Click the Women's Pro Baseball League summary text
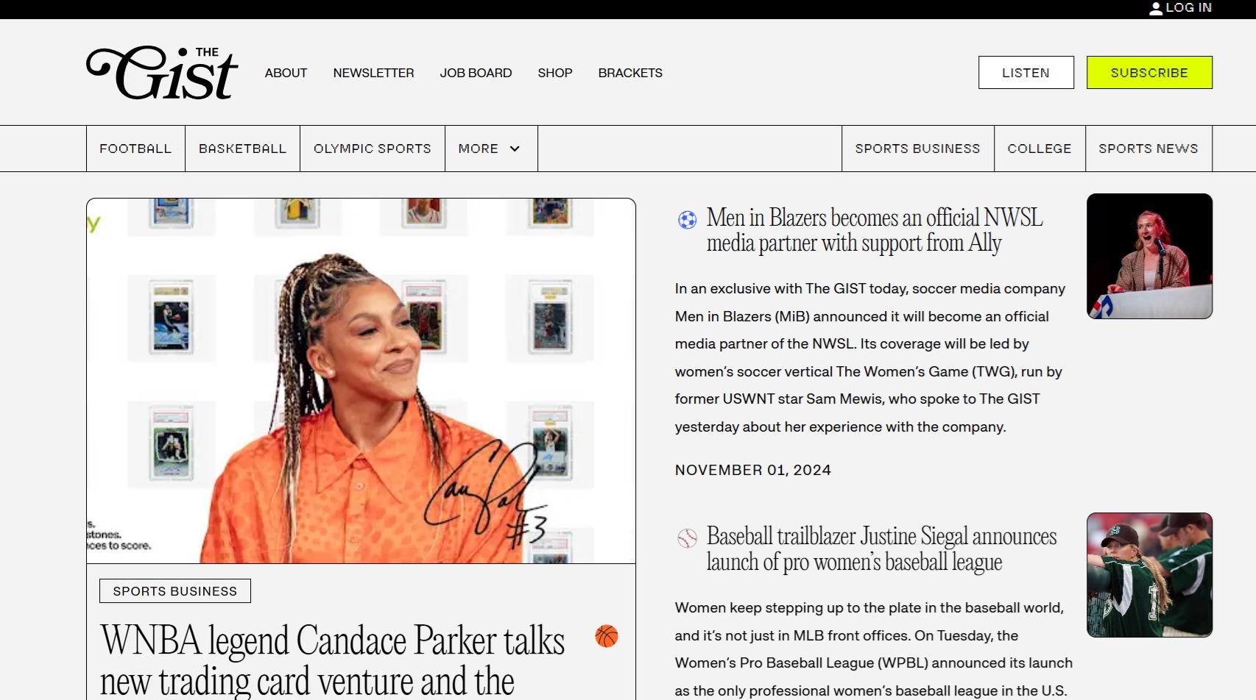The image size is (1256, 700). tap(873, 649)
